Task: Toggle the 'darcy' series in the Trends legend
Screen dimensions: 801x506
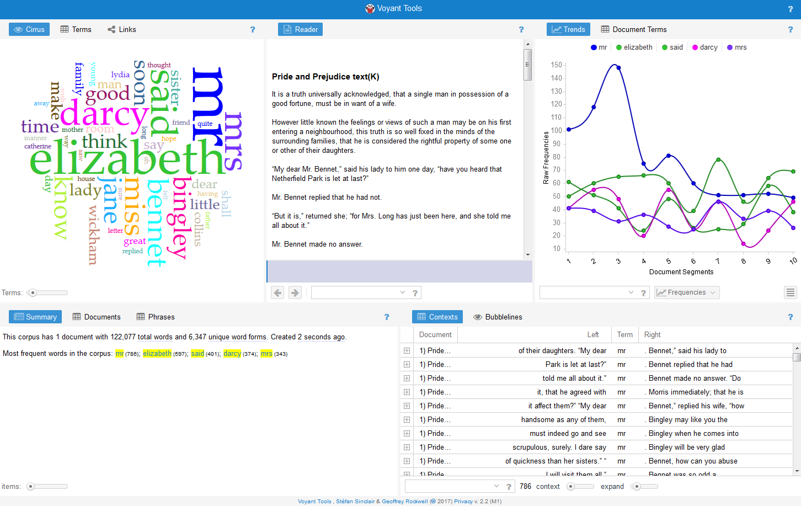Action: pyautogui.click(x=705, y=47)
